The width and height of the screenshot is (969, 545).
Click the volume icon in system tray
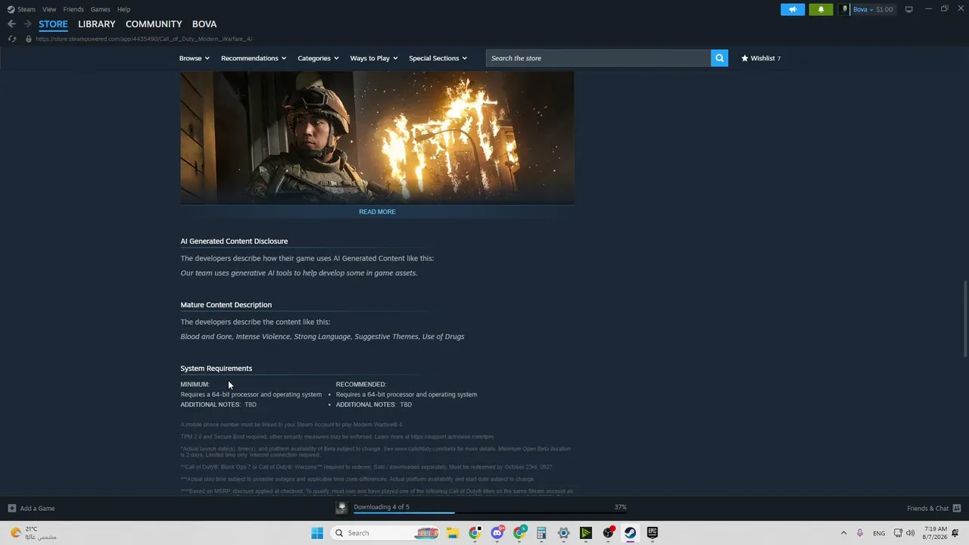[910, 533]
